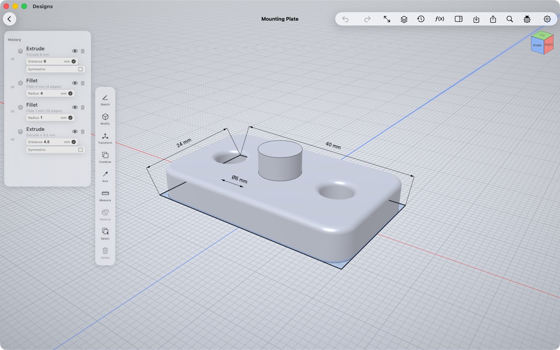Edit the Radius 1 mm field
This screenshot has height=350, width=560.
[50, 117]
